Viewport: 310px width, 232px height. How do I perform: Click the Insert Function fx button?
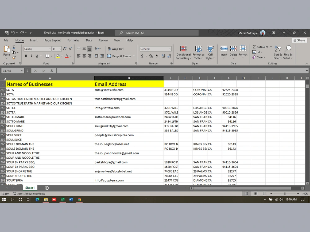(x=51, y=71)
